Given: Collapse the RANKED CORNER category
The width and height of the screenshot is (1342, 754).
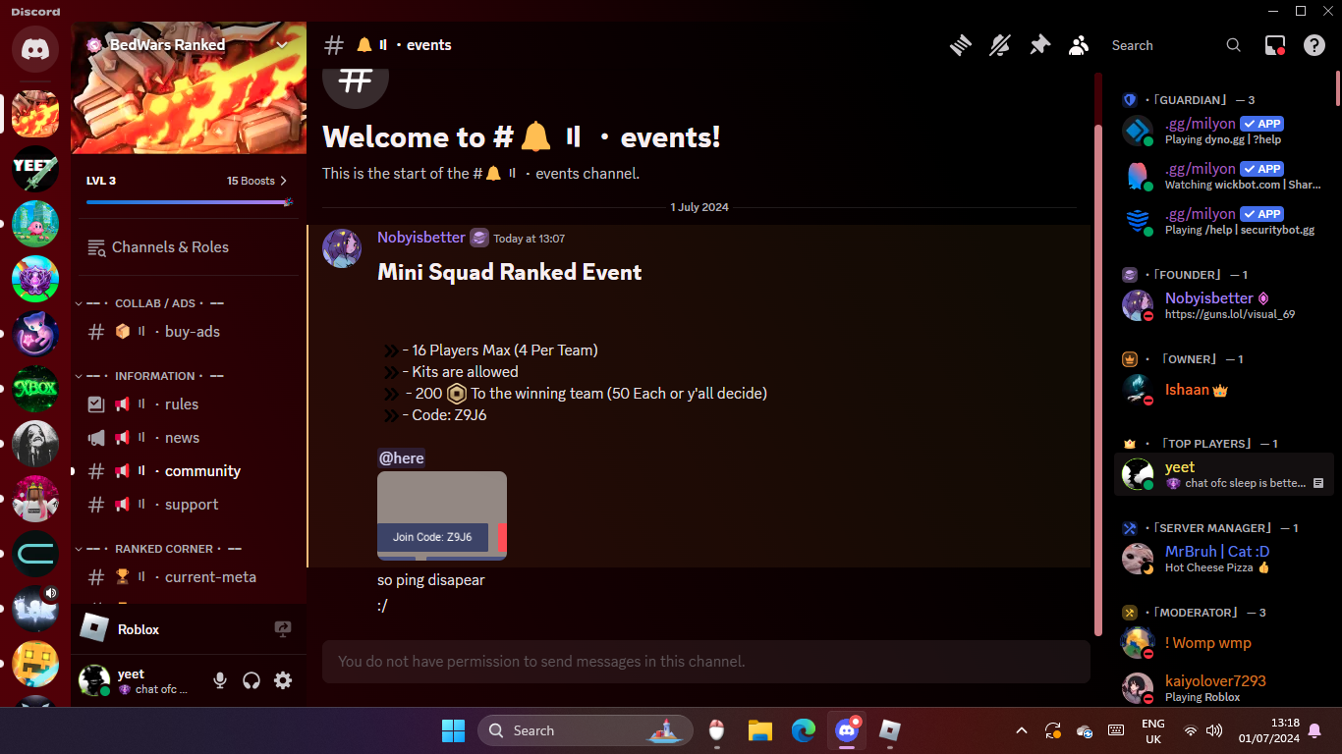Looking at the screenshot, I should coord(157,549).
